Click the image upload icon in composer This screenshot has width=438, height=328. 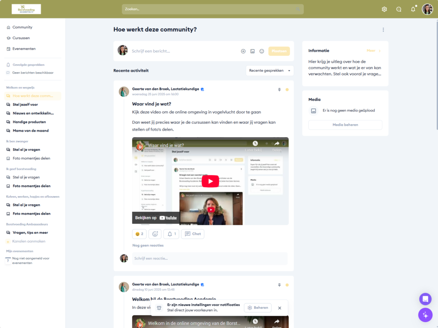click(x=252, y=51)
